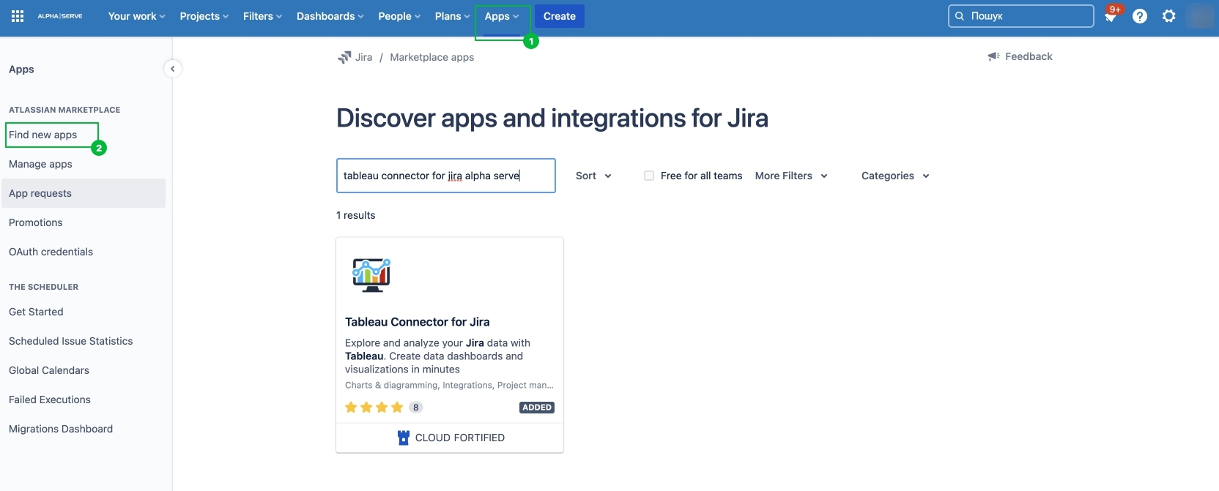Viewport: 1219px width, 491px height.
Task: Expand the More Filters dropdown
Action: coord(791,176)
